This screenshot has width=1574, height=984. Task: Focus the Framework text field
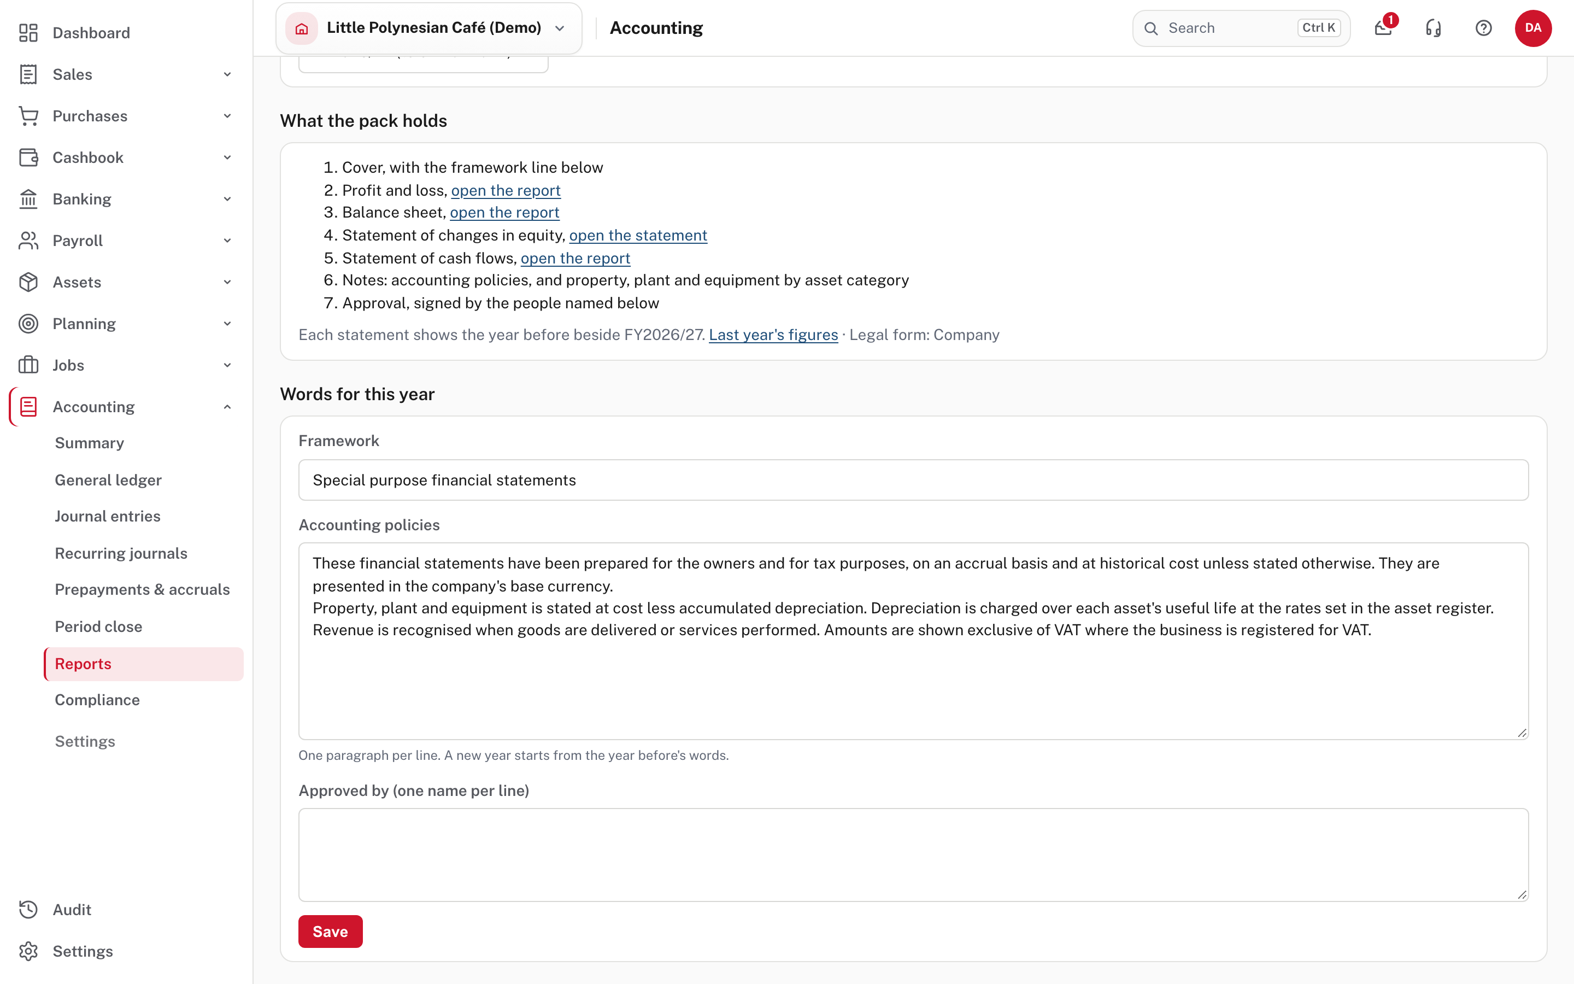913,481
